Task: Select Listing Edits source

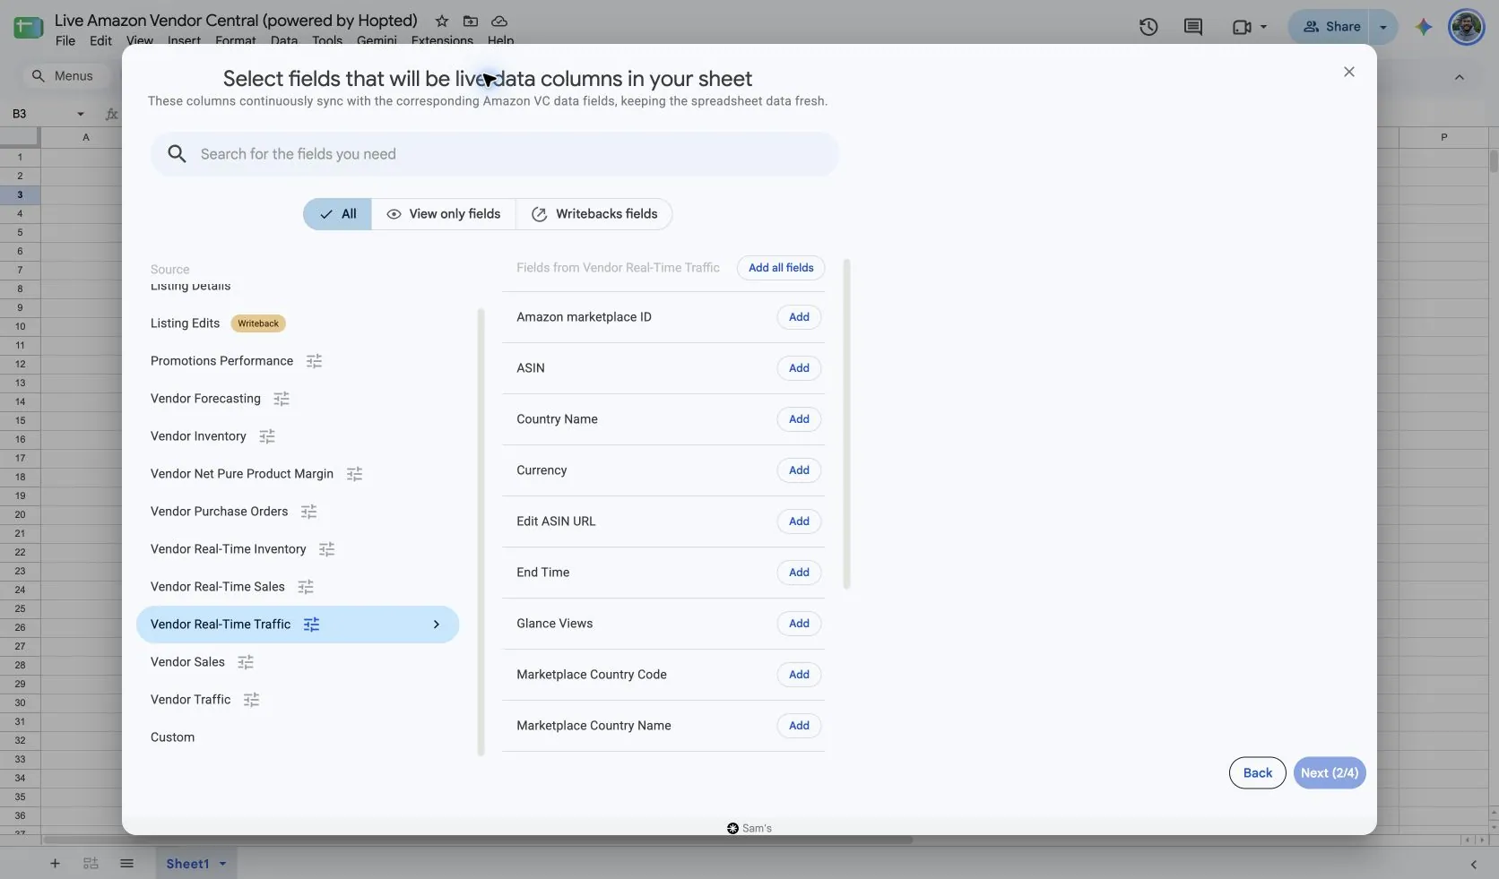Action: [185, 323]
